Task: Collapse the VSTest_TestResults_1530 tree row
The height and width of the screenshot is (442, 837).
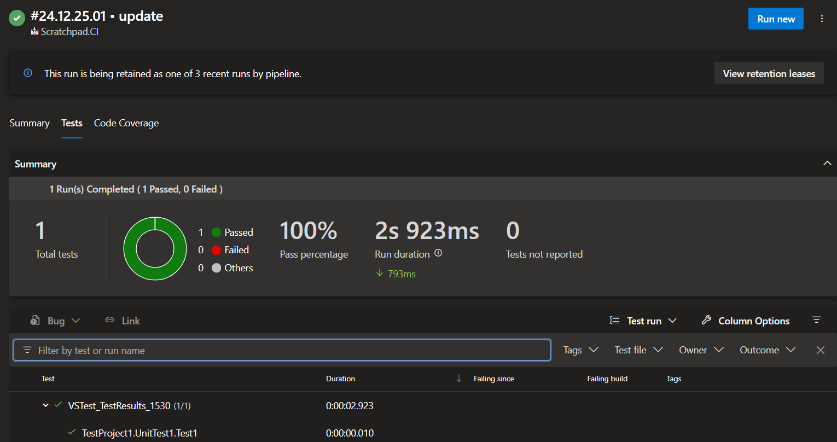Action: click(46, 405)
